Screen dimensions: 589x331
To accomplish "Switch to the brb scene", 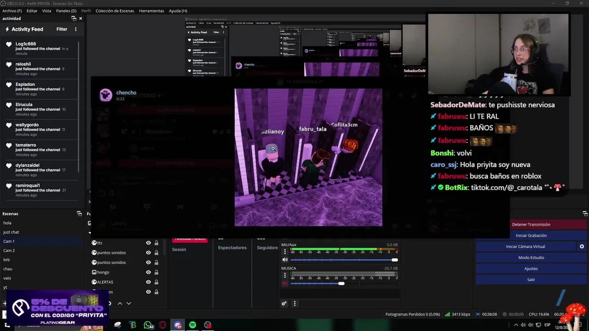I will pos(41,260).
